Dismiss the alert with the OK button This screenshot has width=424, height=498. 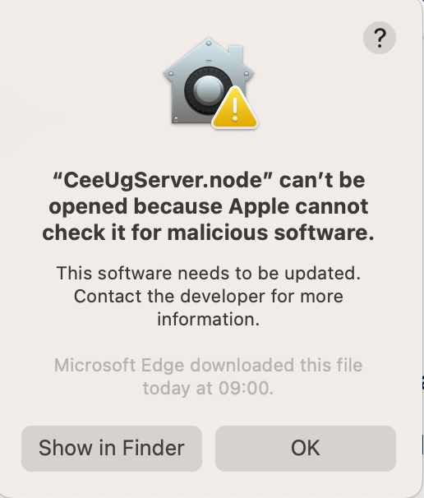[306, 448]
